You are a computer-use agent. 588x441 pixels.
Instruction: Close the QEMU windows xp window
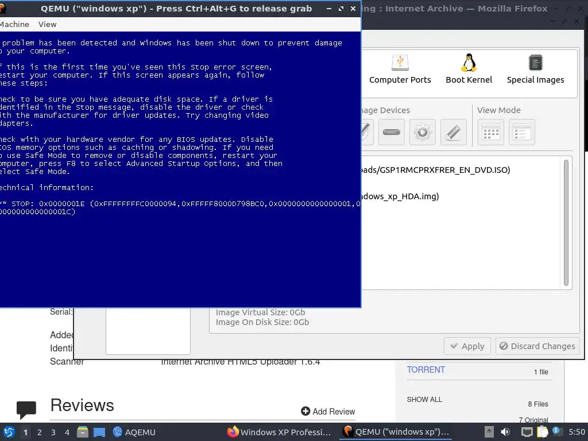(353, 8)
